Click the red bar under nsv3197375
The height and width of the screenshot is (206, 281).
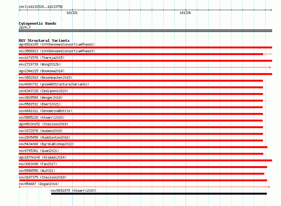click(143, 180)
